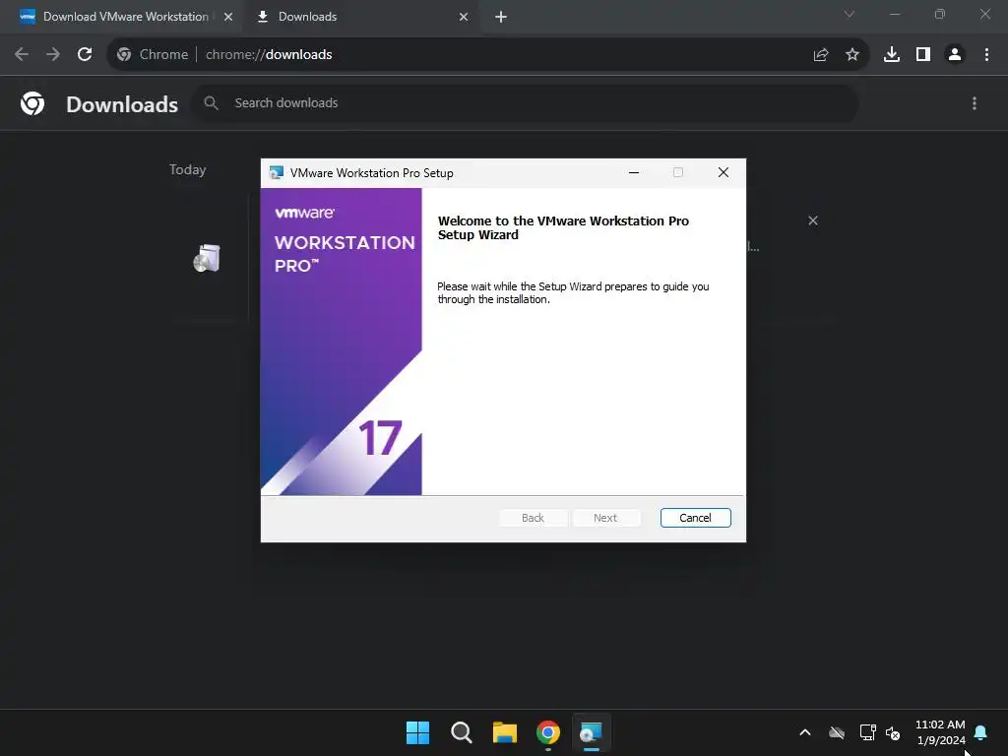Open the tab search chevron

click(850, 14)
